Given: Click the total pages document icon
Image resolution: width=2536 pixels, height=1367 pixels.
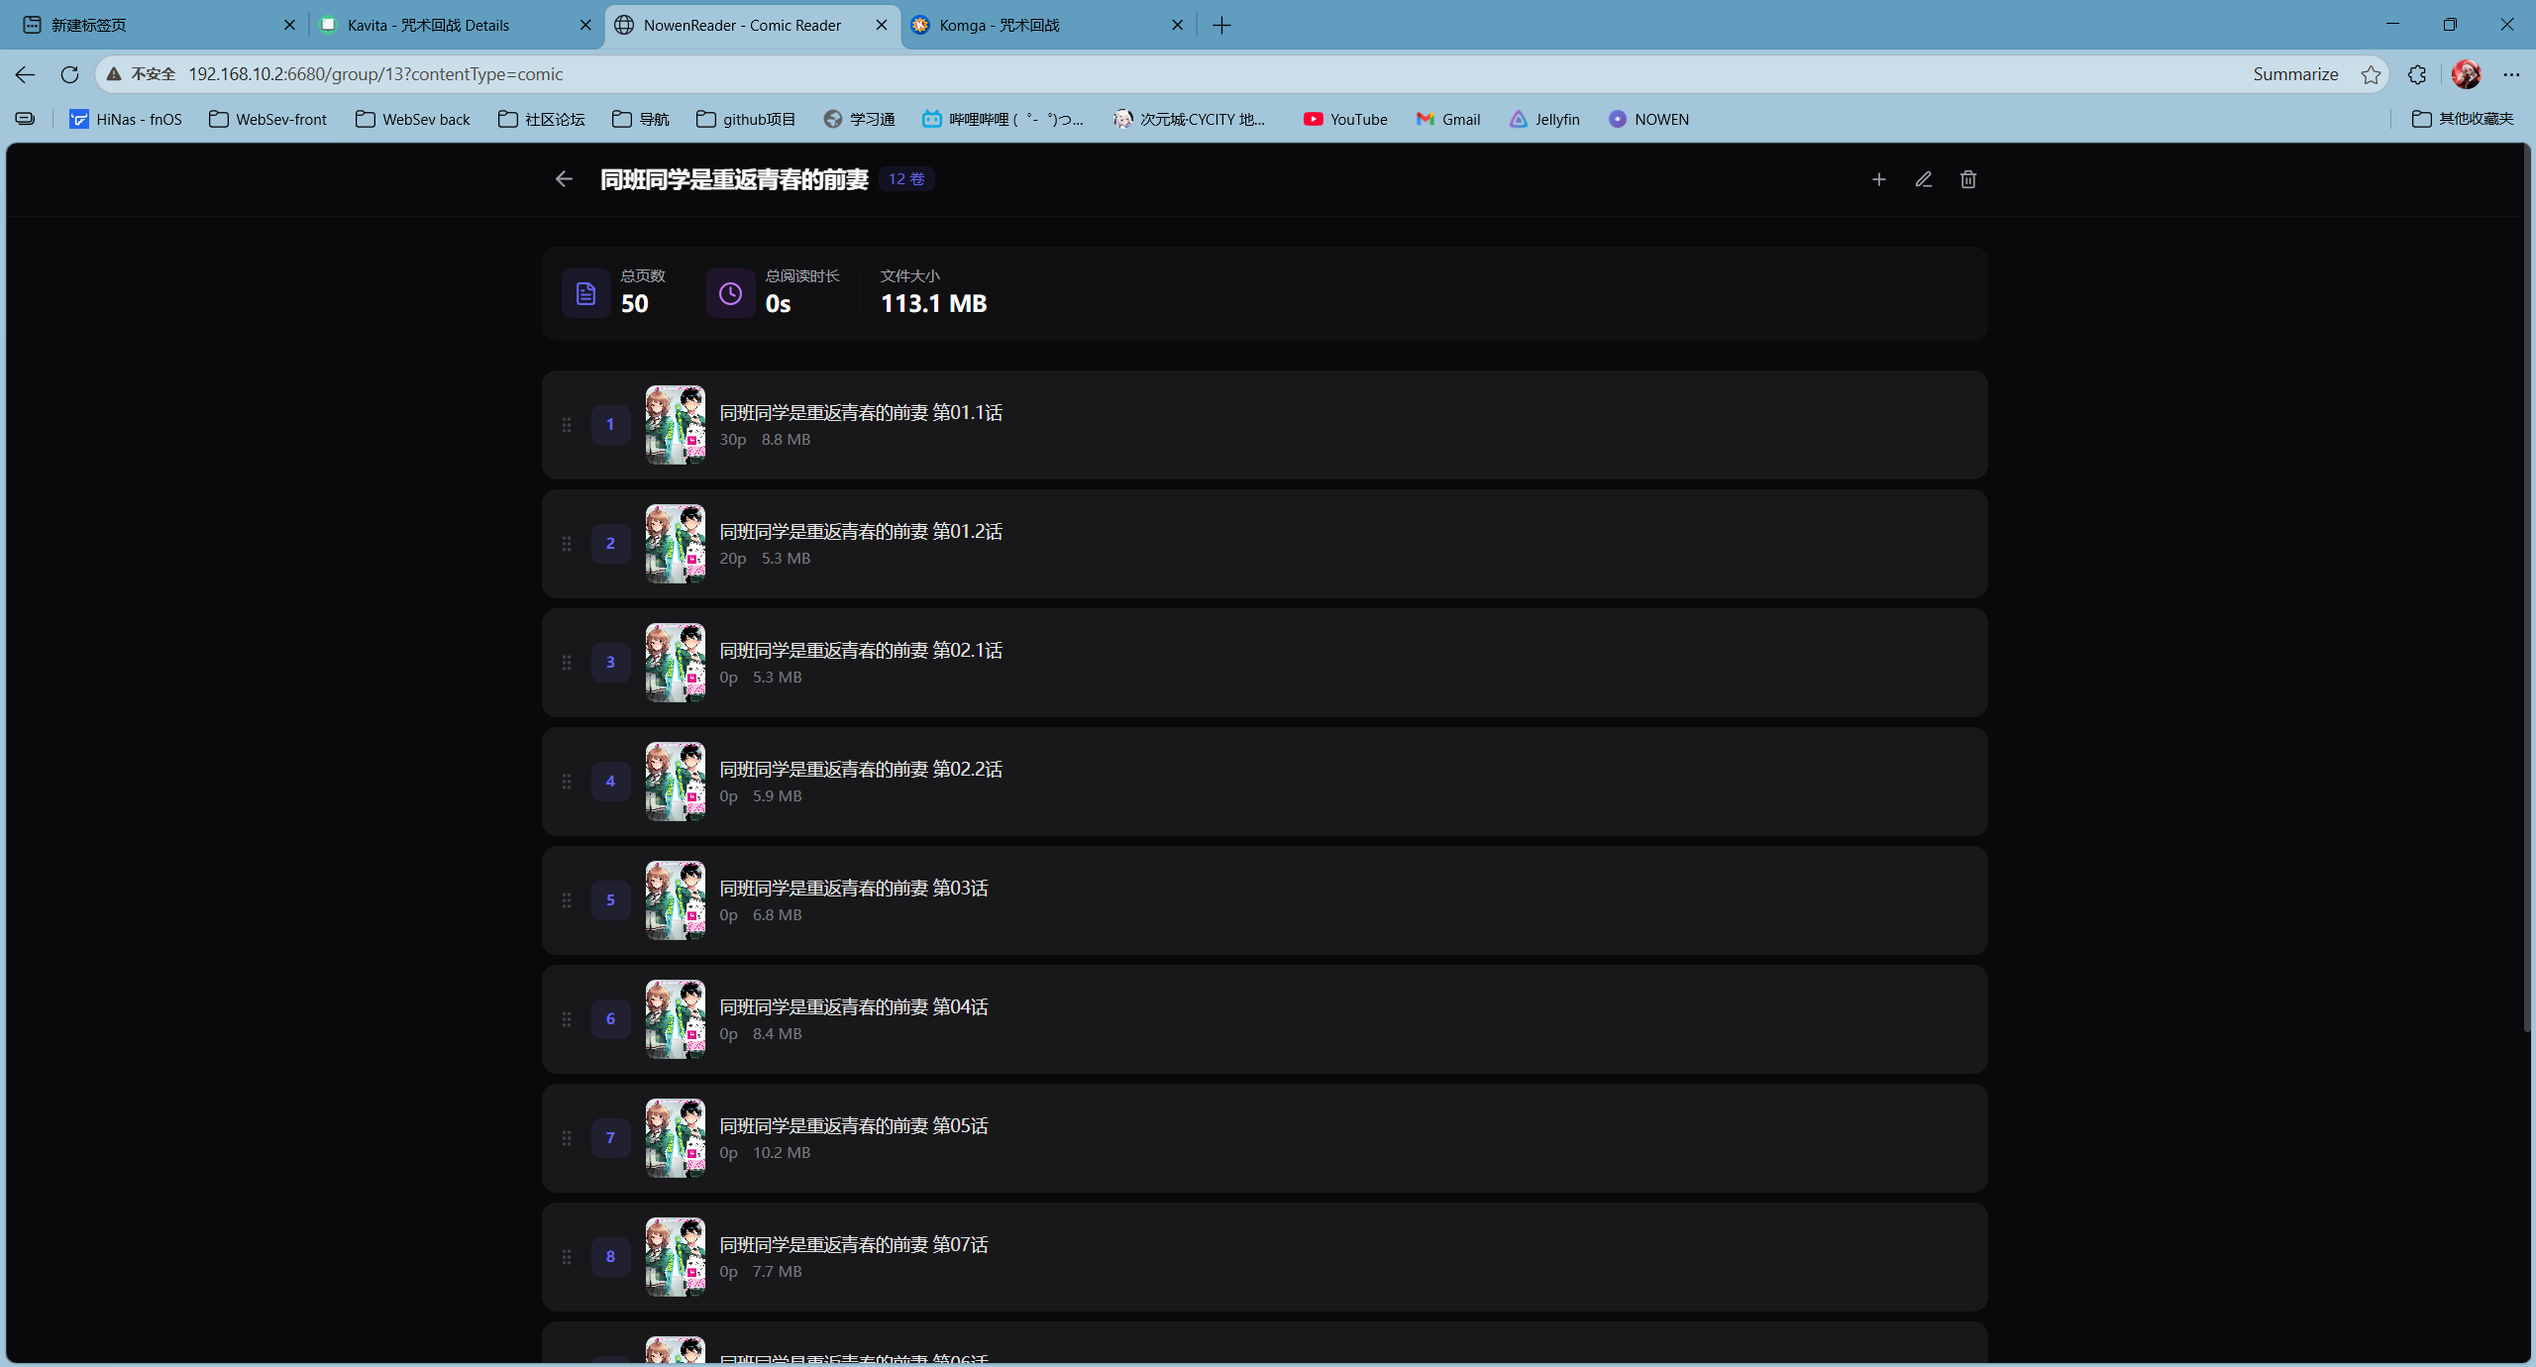Looking at the screenshot, I should [x=586, y=293].
